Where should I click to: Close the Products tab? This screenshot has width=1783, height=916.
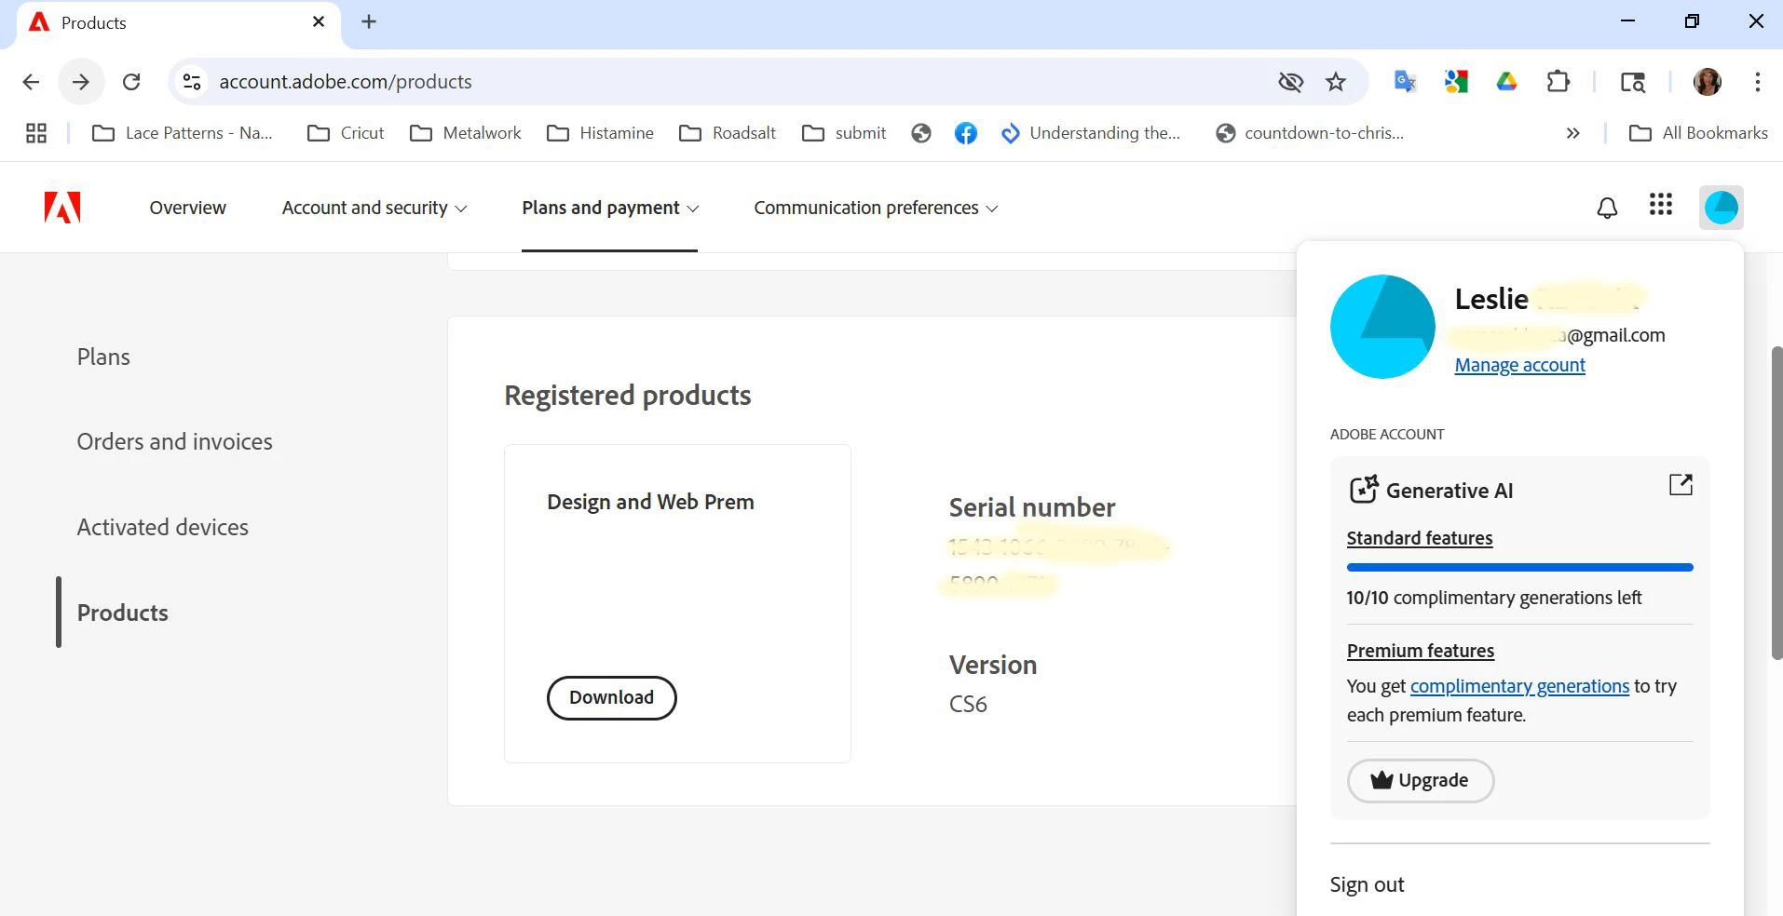click(x=319, y=21)
